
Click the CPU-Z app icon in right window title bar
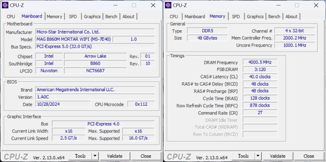click(x=168, y=5)
